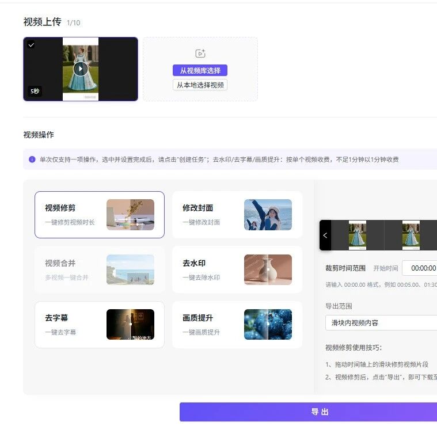Click 从本地选择视频 button
Image resolution: width=437 pixels, height=437 pixels.
pyautogui.click(x=200, y=85)
